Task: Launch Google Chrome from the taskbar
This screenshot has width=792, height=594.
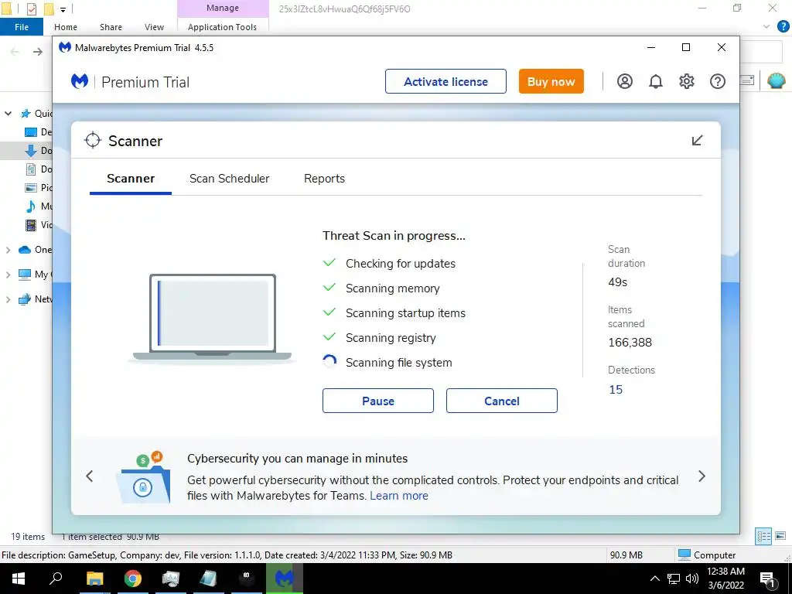Action: [133, 579]
